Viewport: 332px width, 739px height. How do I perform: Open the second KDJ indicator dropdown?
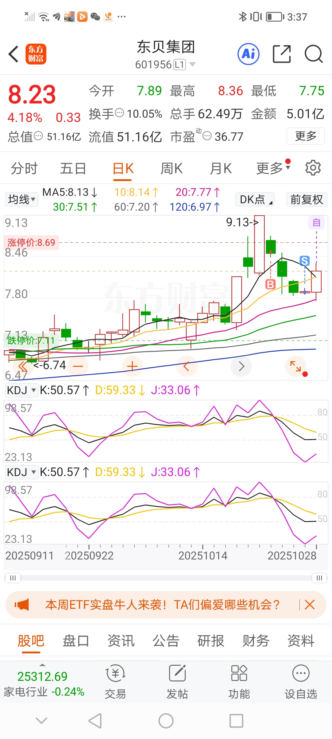tap(22, 472)
